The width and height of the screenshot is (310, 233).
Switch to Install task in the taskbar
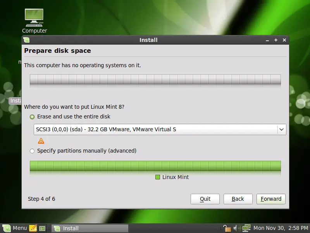(90, 228)
